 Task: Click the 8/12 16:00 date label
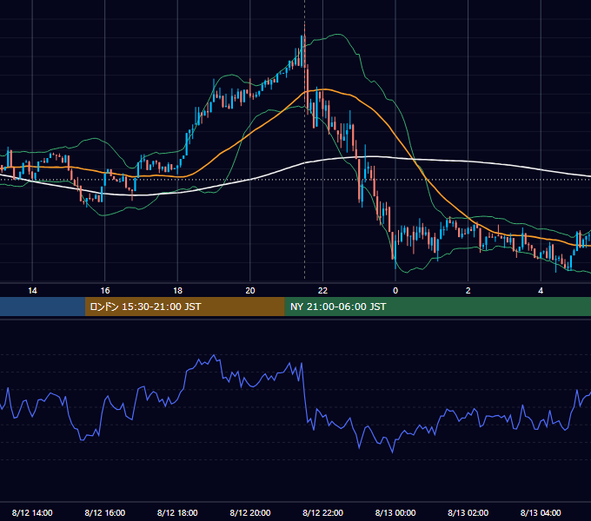pos(105,512)
